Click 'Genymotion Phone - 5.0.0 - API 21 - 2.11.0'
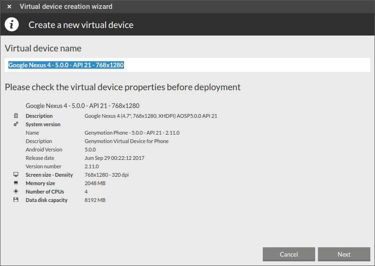 point(132,133)
